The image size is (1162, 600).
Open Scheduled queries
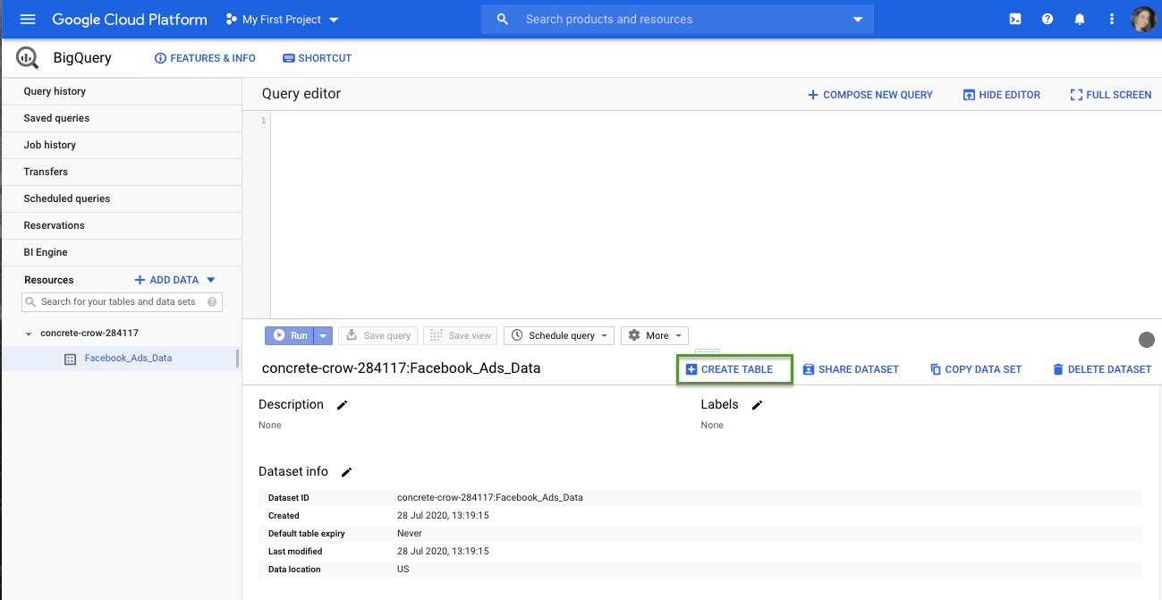[x=121, y=199]
